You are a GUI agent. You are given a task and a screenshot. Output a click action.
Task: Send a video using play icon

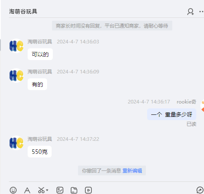tap(88, 190)
